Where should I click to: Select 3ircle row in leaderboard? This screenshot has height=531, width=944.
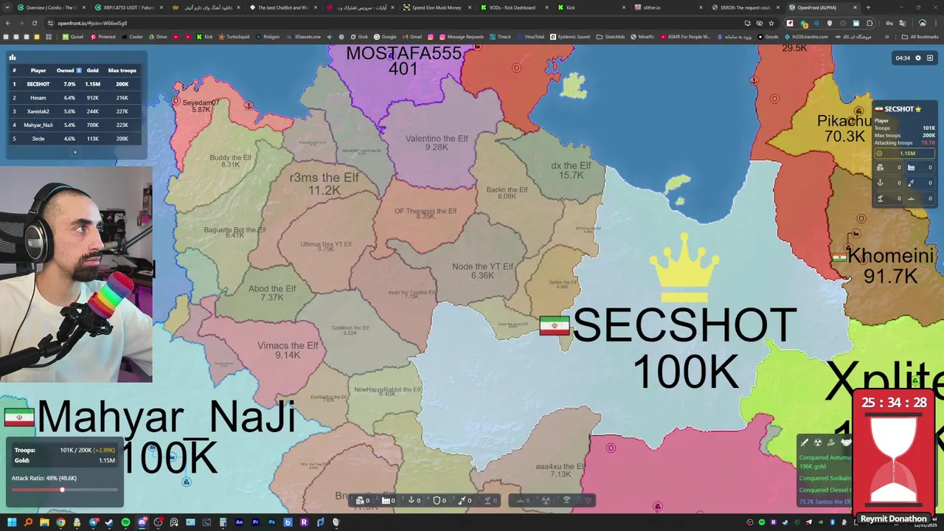tap(74, 139)
